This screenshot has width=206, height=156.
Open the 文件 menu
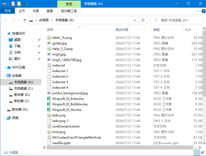click(8, 11)
